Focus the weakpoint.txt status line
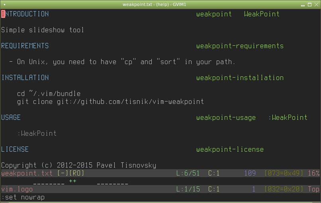Image resolution: width=321 pixels, height=203 pixels. (x=43, y=174)
